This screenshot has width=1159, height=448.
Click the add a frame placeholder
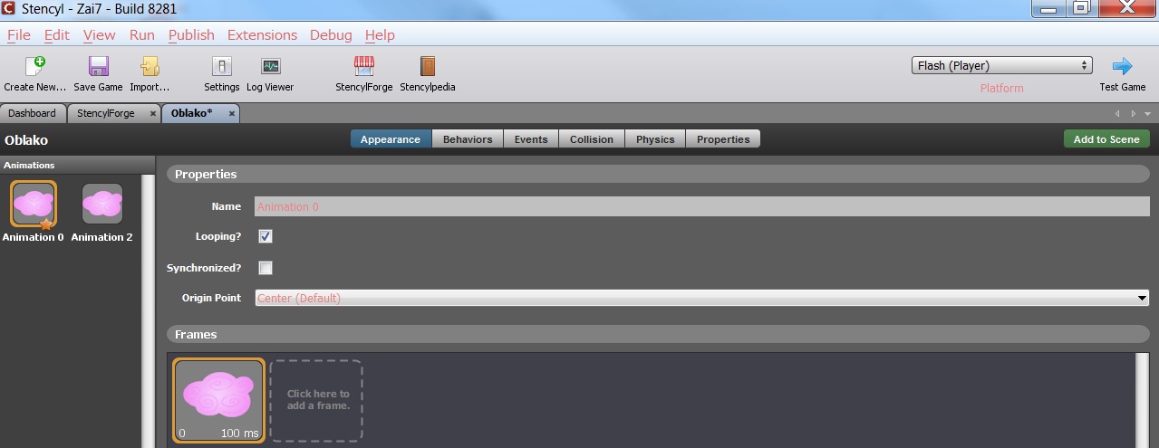pos(316,400)
